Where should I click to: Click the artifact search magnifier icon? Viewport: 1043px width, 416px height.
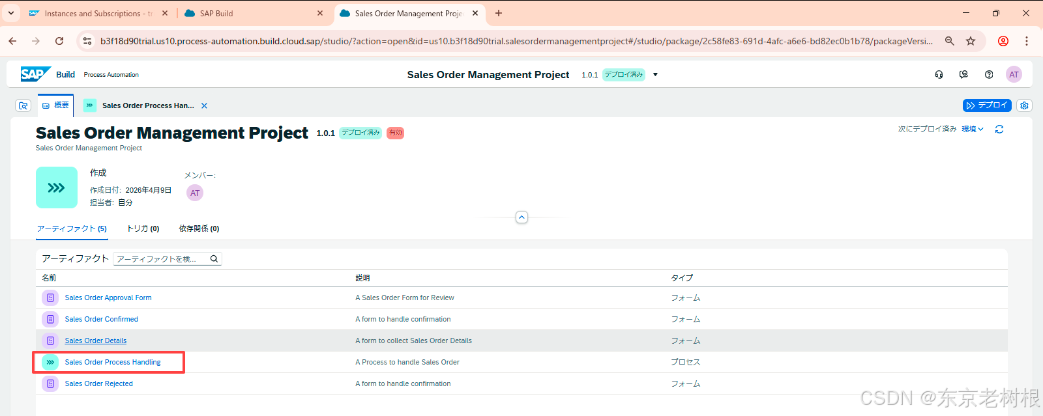[x=214, y=259]
